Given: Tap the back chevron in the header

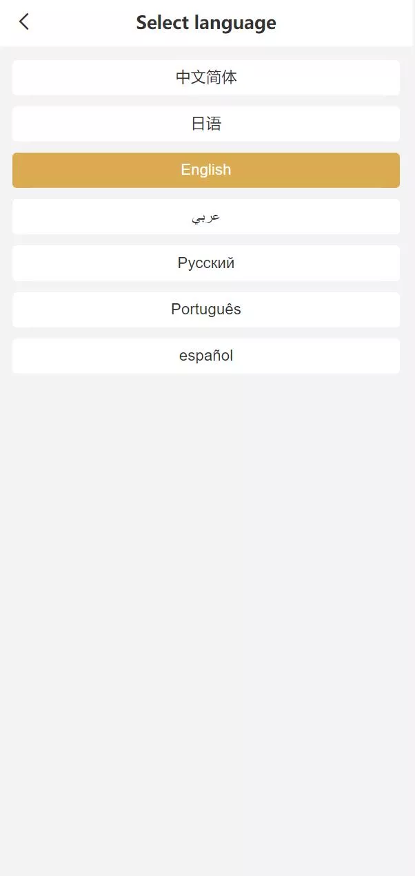Looking at the screenshot, I should (24, 22).
